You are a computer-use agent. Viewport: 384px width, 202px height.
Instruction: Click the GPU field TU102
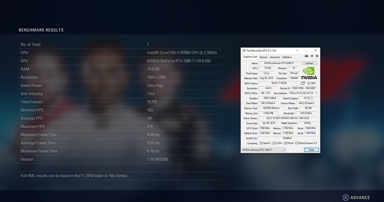(x=268, y=68)
